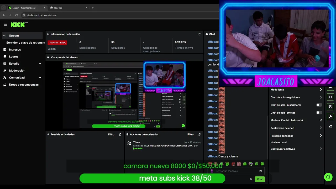The height and width of the screenshot is (189, 336).
Task: View site information icon in address bar
Action: (x=24, y=15)
